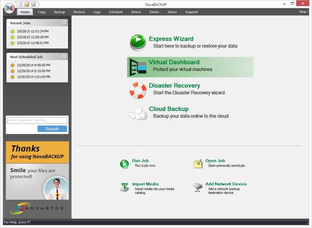
Task: Click the Virtual Dashboard server icon
Action: pyautogui.click(x=138, y=67)
